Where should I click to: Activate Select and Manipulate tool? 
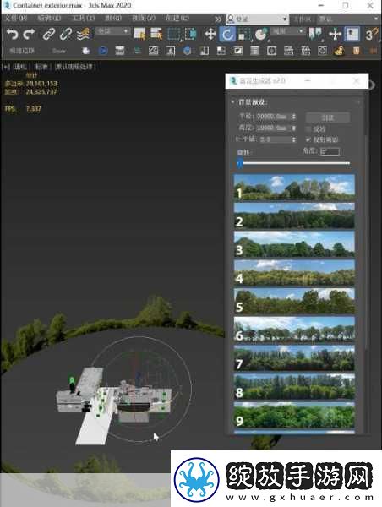[335, 34]
